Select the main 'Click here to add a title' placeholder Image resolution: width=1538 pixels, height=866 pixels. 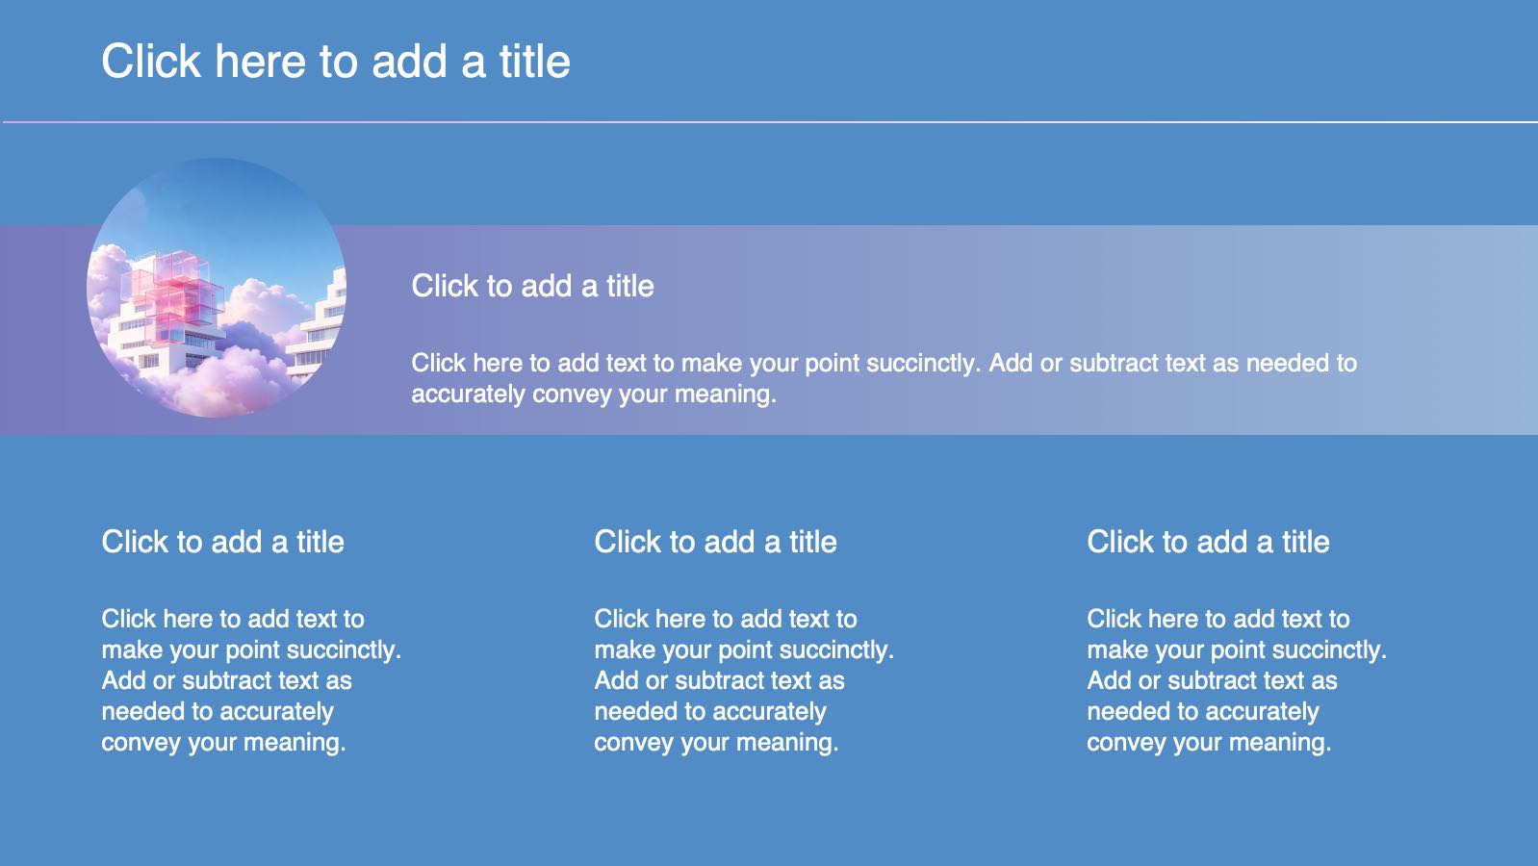tap(336, 62)
